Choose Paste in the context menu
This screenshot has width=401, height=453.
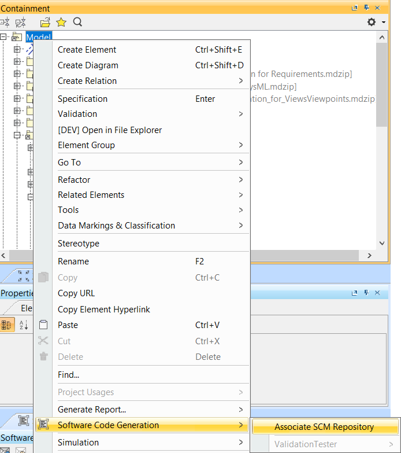pyautogui.click(x=142, y=325)
